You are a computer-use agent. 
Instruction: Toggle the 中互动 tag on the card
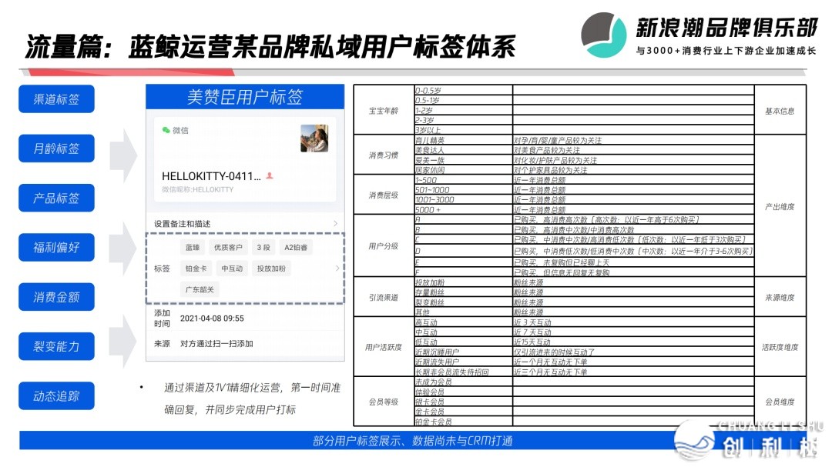[232, 268]
